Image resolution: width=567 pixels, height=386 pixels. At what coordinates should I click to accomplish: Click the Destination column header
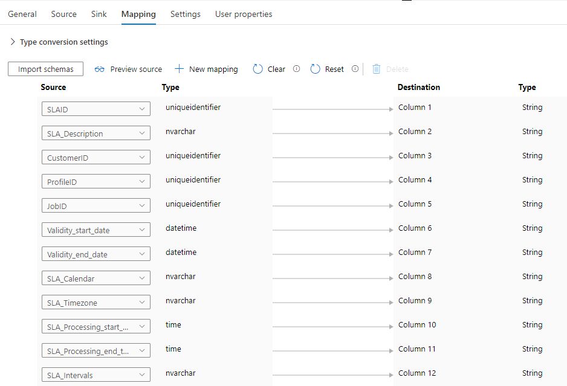coord(419,87)
